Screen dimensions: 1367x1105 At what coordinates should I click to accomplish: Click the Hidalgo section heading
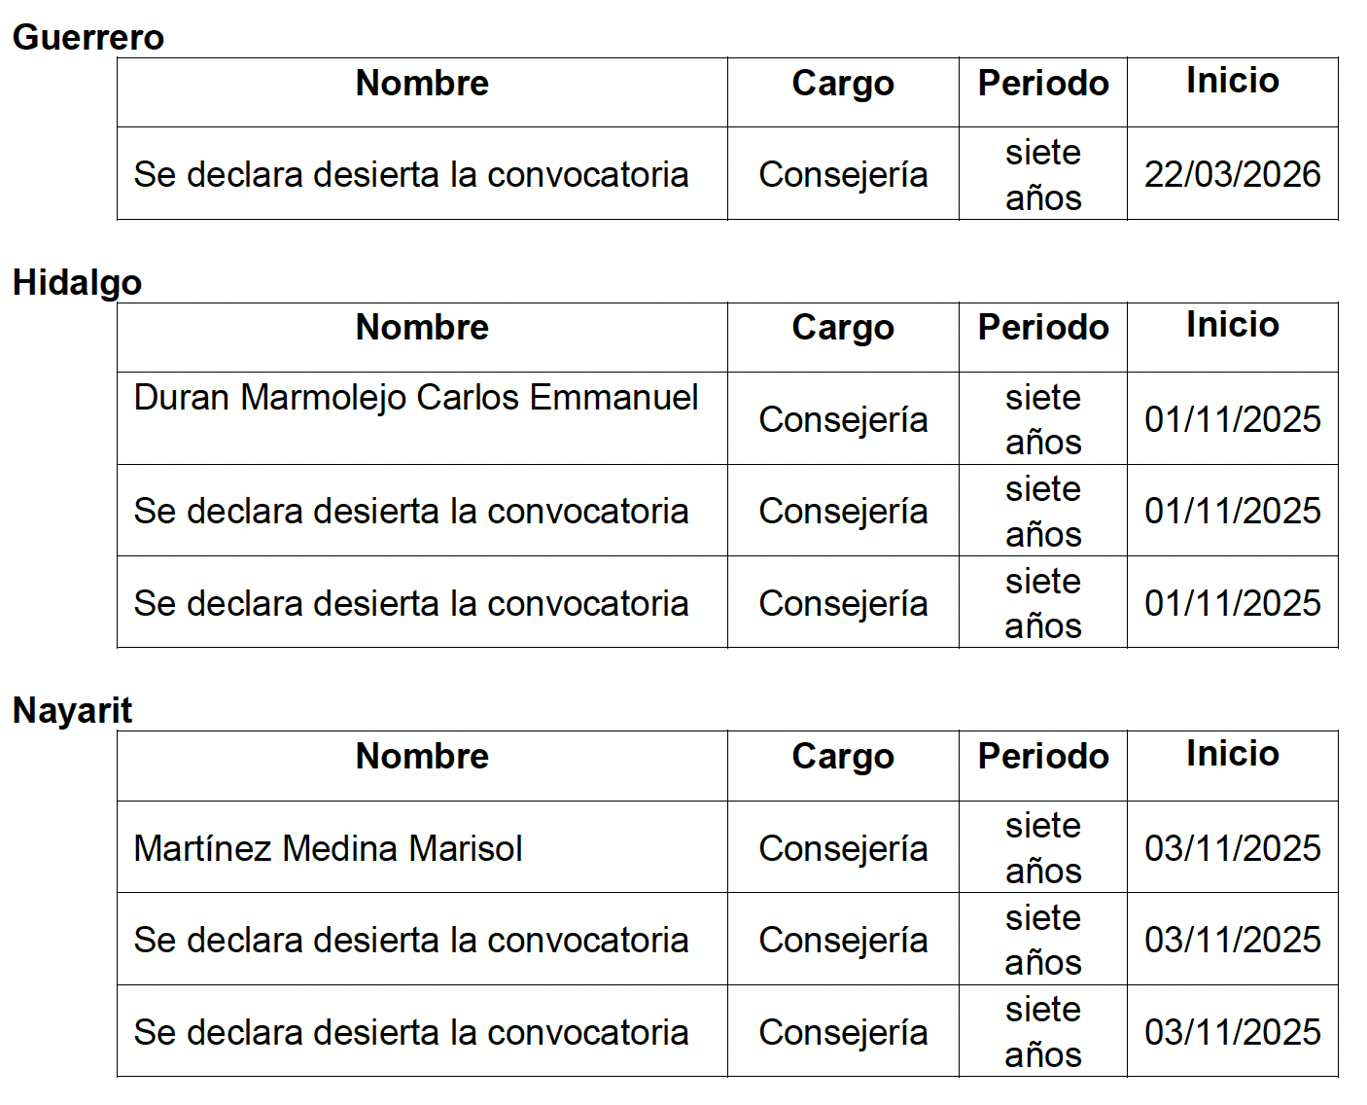77,282
